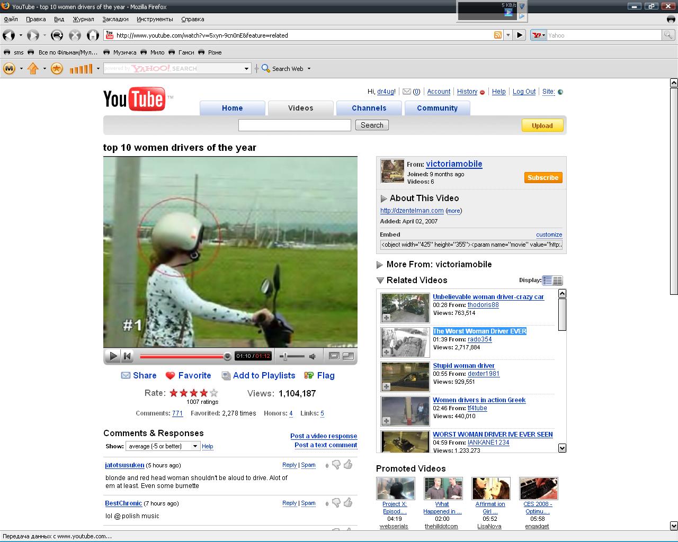Mute the video with the speaker icon
Viewport: 678px width, 542px height.
pos(313,357)
